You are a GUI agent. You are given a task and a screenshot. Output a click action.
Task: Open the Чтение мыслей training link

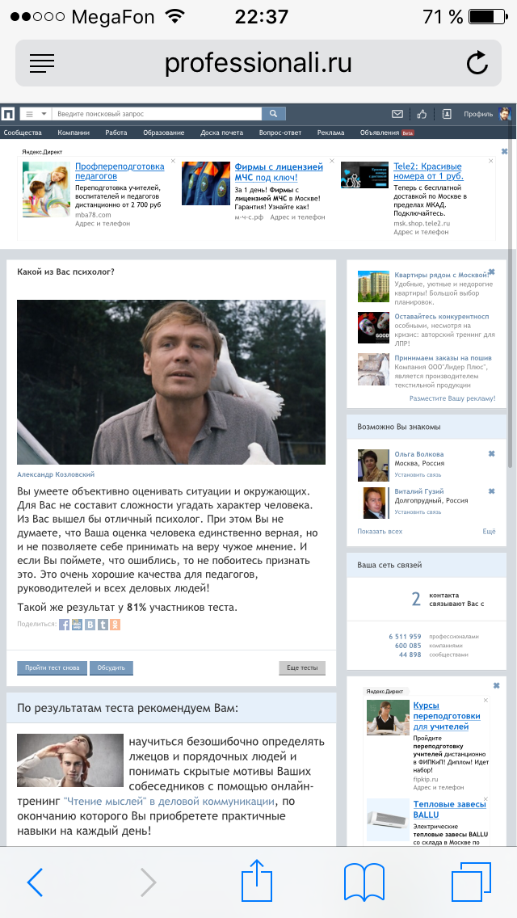[x=169, y=802]
